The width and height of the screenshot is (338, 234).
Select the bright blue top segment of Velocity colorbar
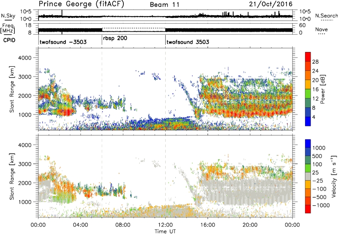(x=308, y=144)
